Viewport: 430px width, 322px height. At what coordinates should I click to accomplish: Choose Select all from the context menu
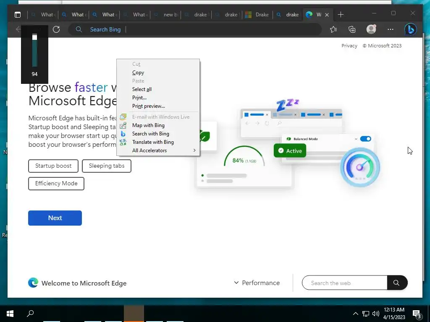click(158, 89)
